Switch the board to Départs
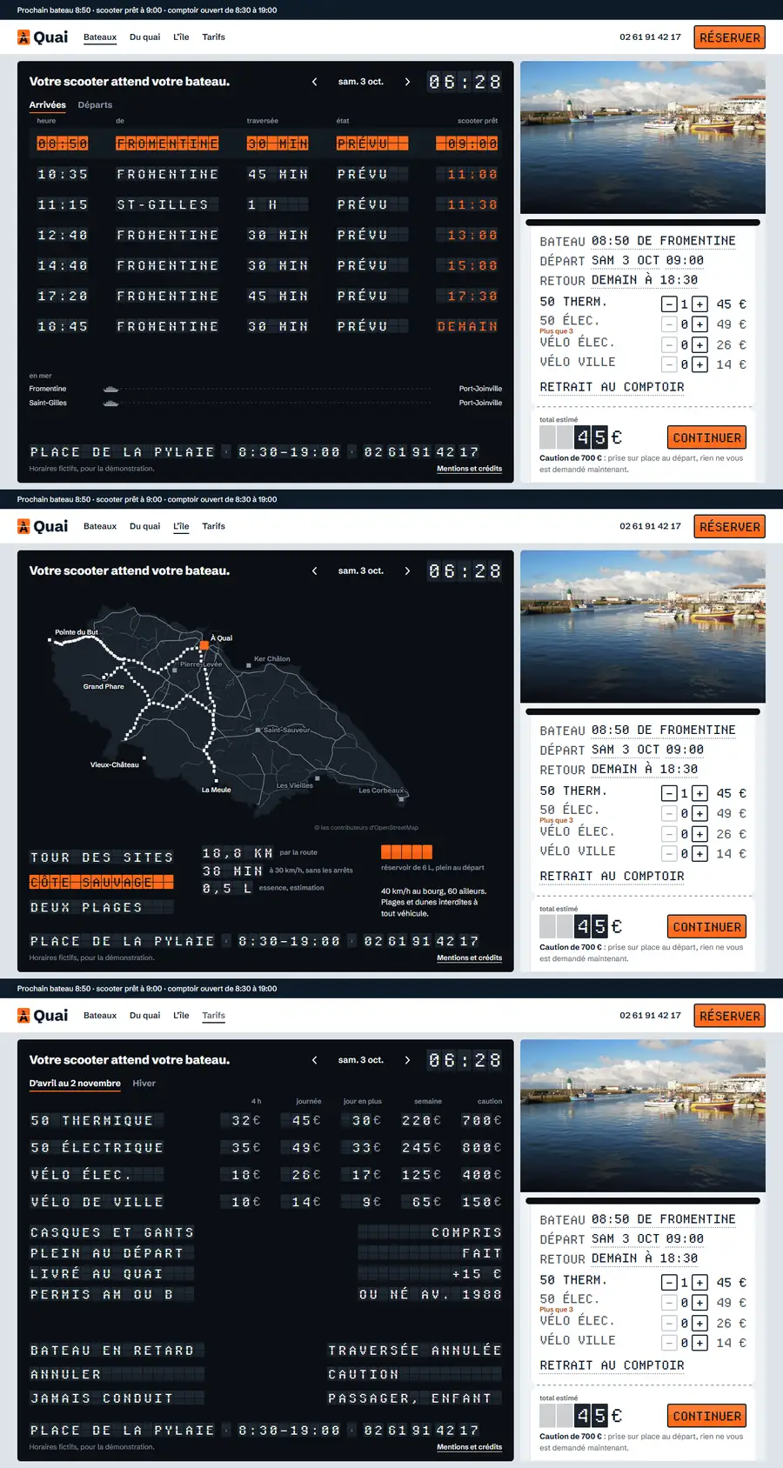 click(95, 105)
